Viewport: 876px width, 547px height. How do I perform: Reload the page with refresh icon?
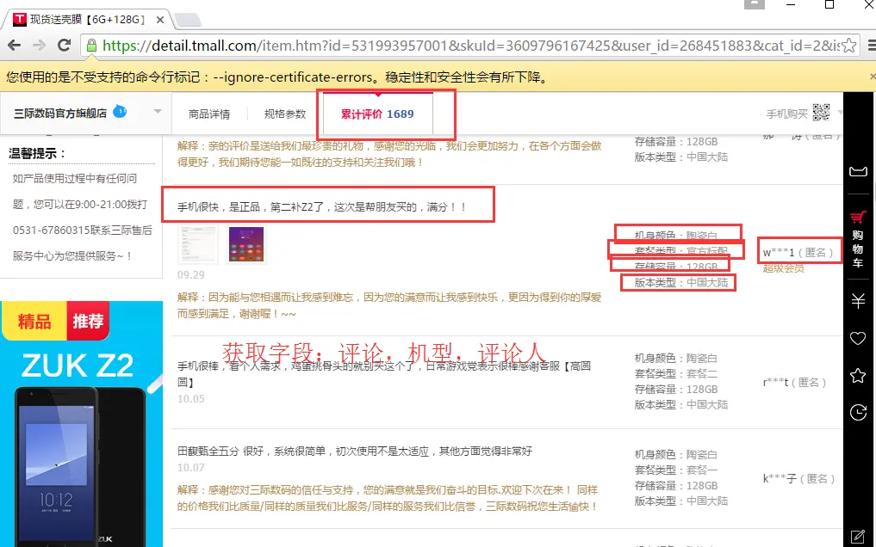pyautogui.click(x=65, y=46)
